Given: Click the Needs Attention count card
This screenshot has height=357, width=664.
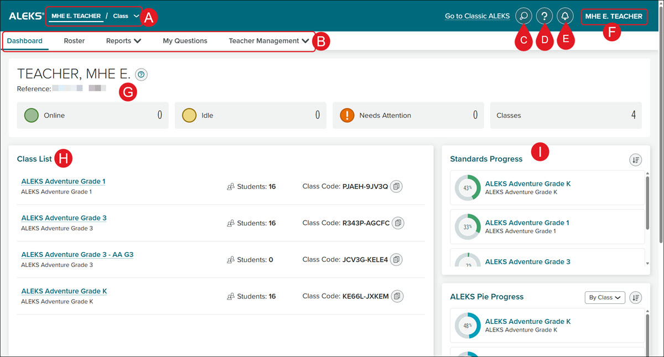Looking at the screenshot, I should tap(408, 116).
